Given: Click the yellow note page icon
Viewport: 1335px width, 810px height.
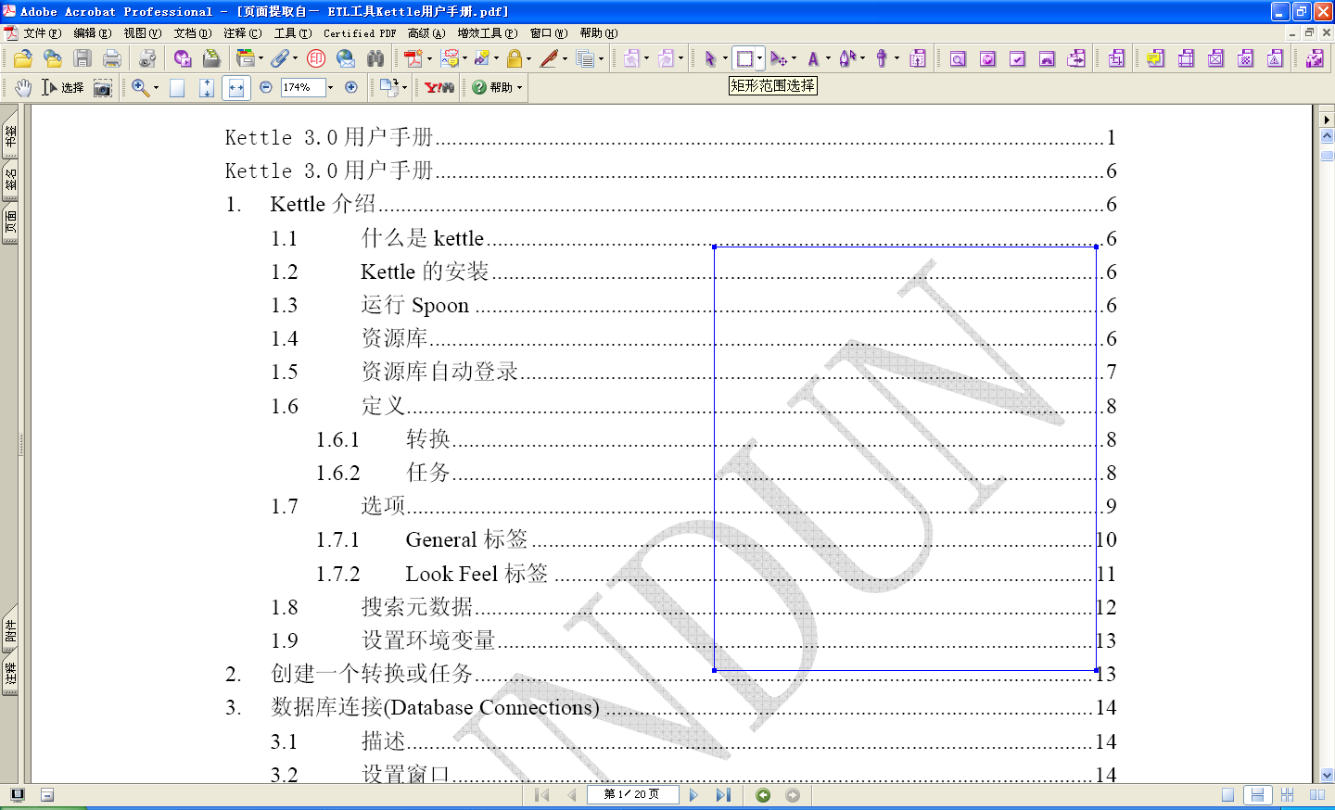Looking at the screenshot, I should [x=1155, y=58].
